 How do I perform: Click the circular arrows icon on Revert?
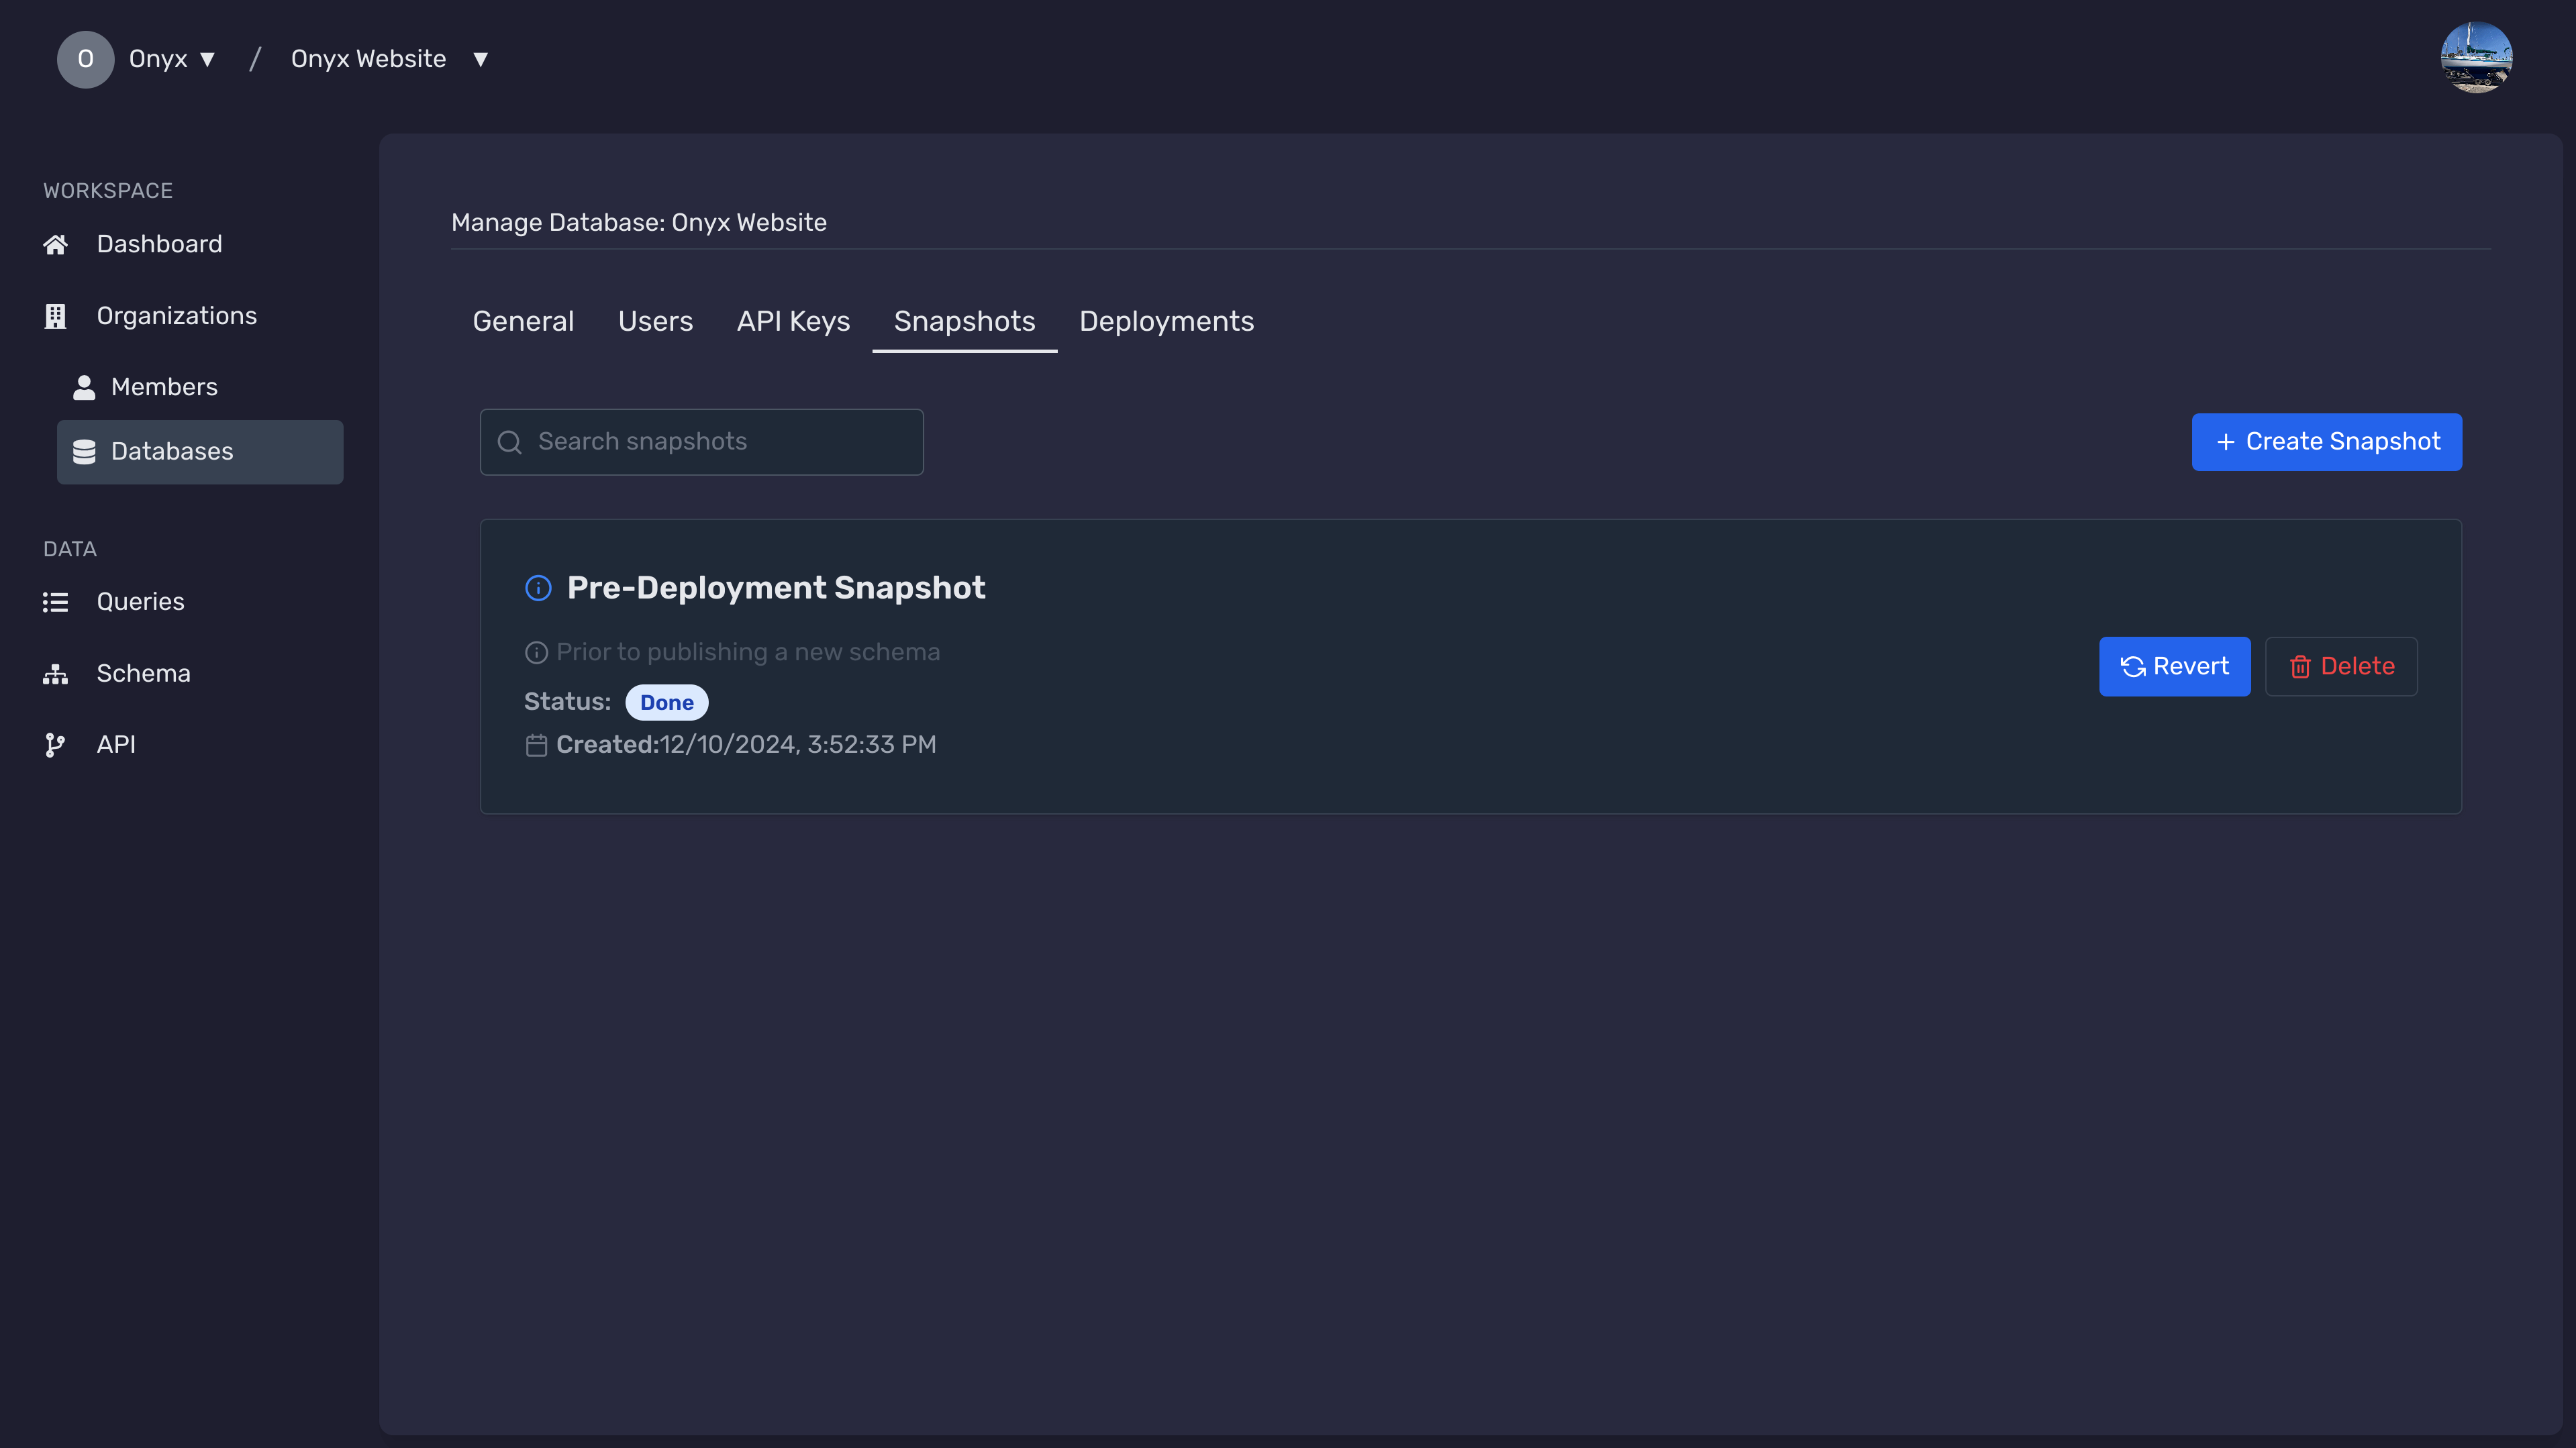pyautogui.click(x=2132, y=666)
